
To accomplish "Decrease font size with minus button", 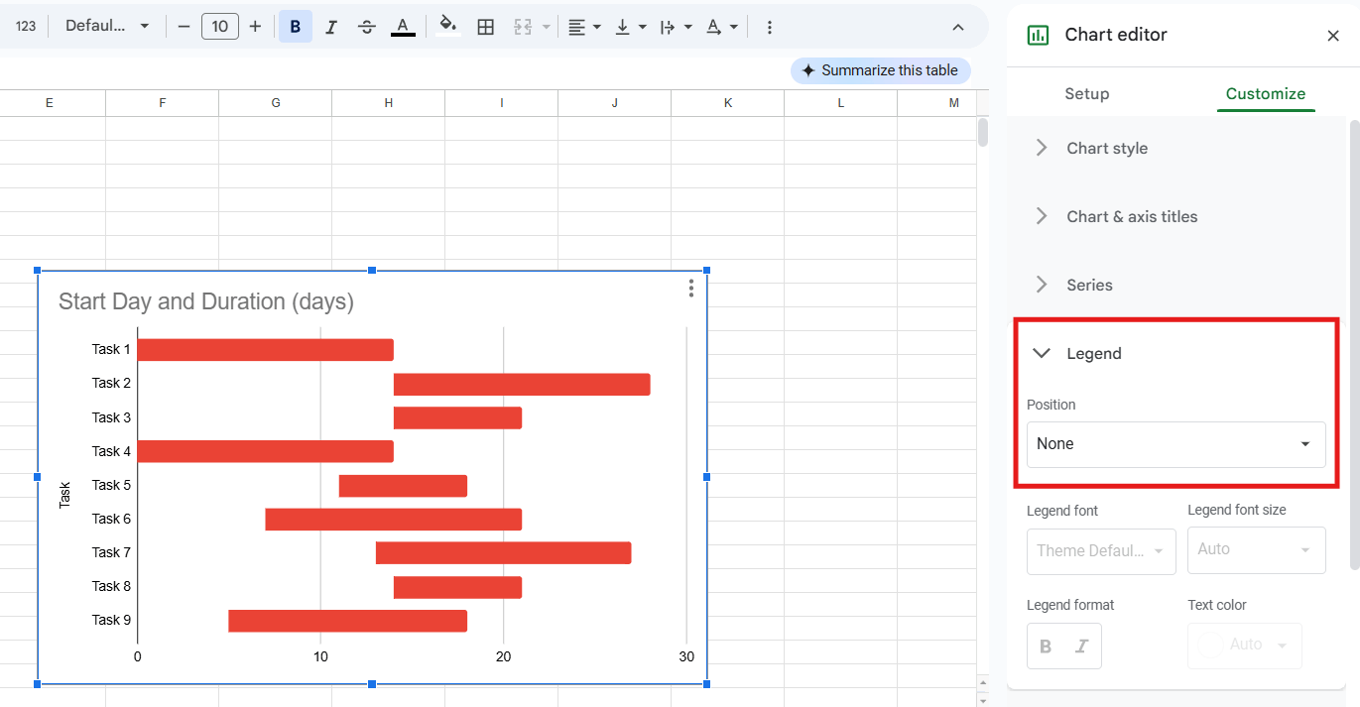I will [x=184, y=27].
